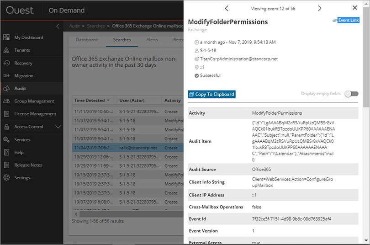
Task: Switch to the Searches tab
Action: tap(122, 40)
